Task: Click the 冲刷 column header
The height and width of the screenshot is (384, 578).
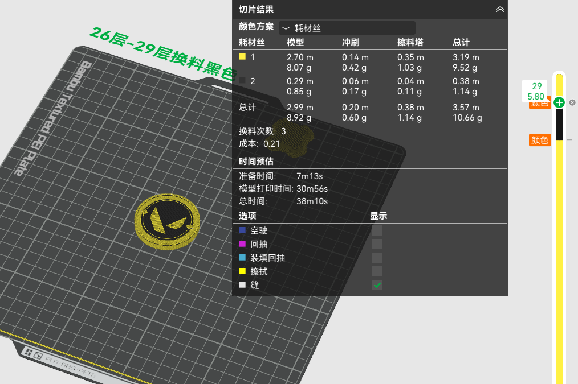Action: click(350, 42)
